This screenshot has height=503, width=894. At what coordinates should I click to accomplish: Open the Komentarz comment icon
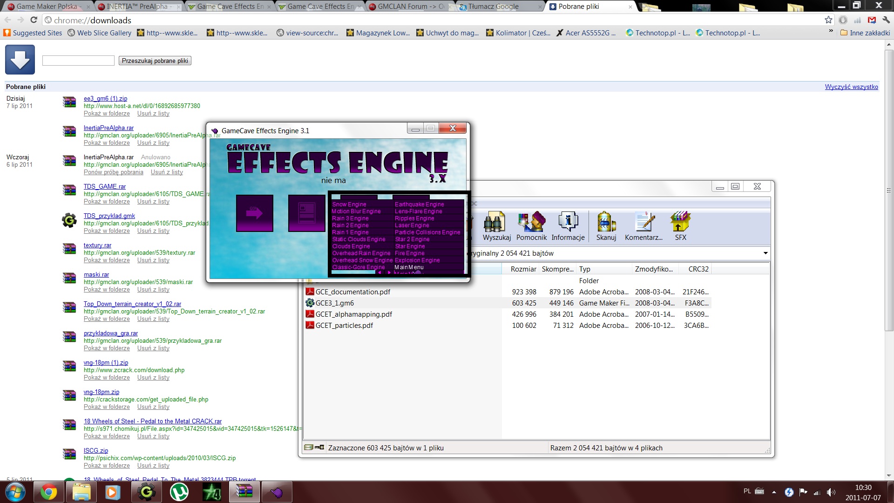pos(644,222)
